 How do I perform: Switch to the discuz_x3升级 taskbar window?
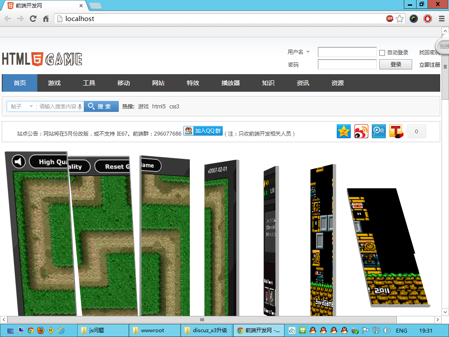point(207,330)
